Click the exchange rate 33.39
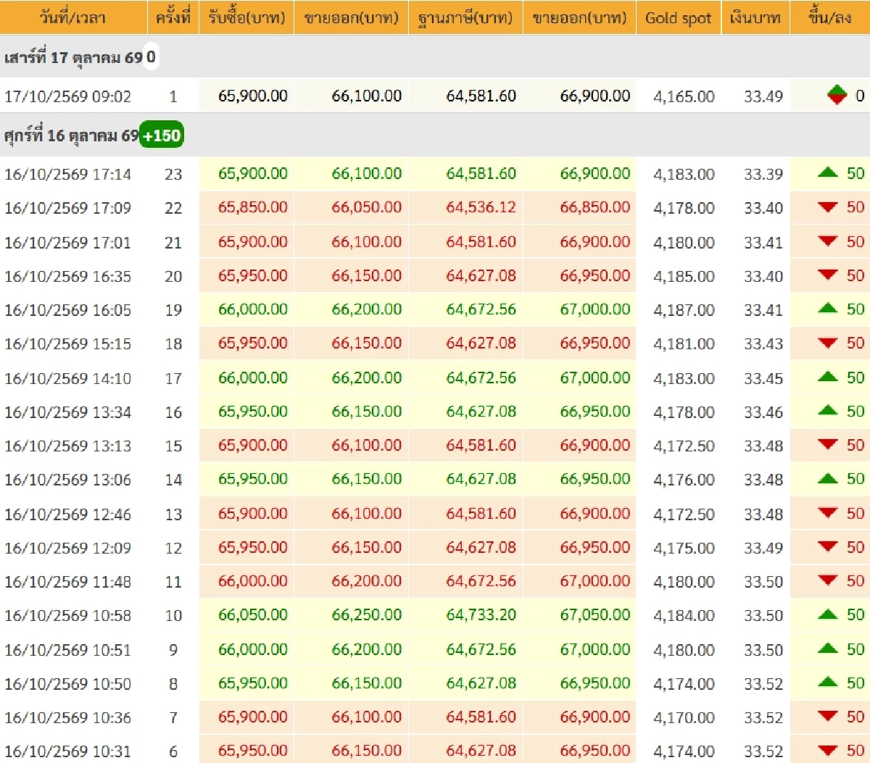The image size is (870, 763). point(763,174)
